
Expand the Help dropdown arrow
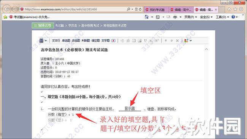pyautogui.click(x=237, y=17)
